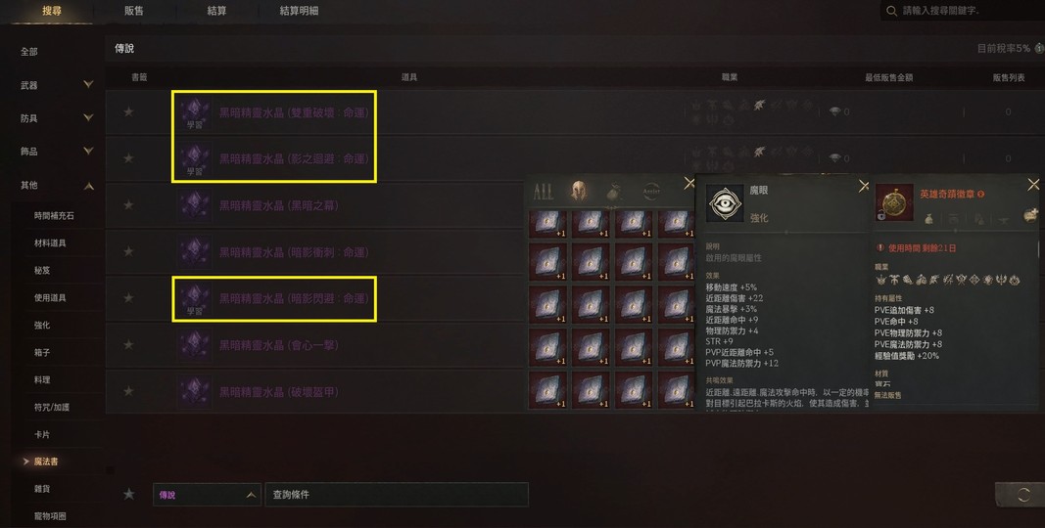Image resolution: width=1045 pixels, height=528 pixels.
Task: Open the 強化 category in sidebar
Action: click(x=42, y=326)
